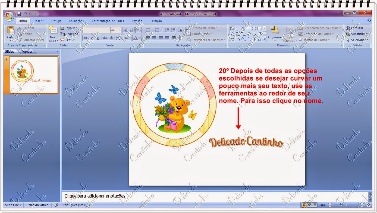Click the Organizar arrange button

(x=275, y=34)
